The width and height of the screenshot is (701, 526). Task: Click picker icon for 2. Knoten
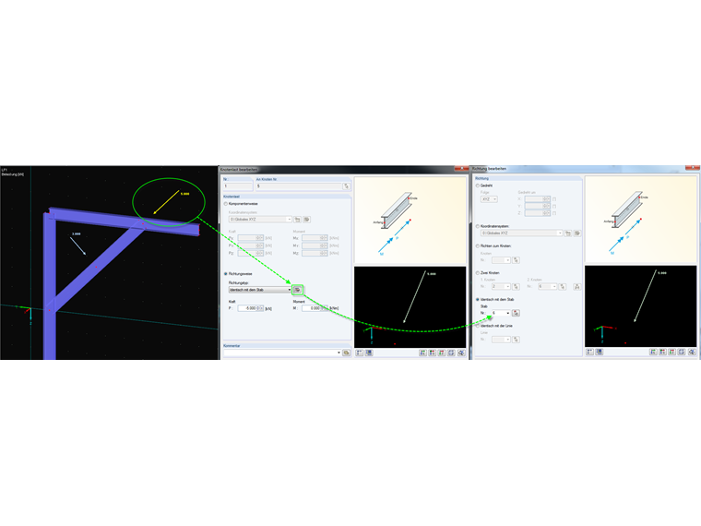[x=563, y=286]
